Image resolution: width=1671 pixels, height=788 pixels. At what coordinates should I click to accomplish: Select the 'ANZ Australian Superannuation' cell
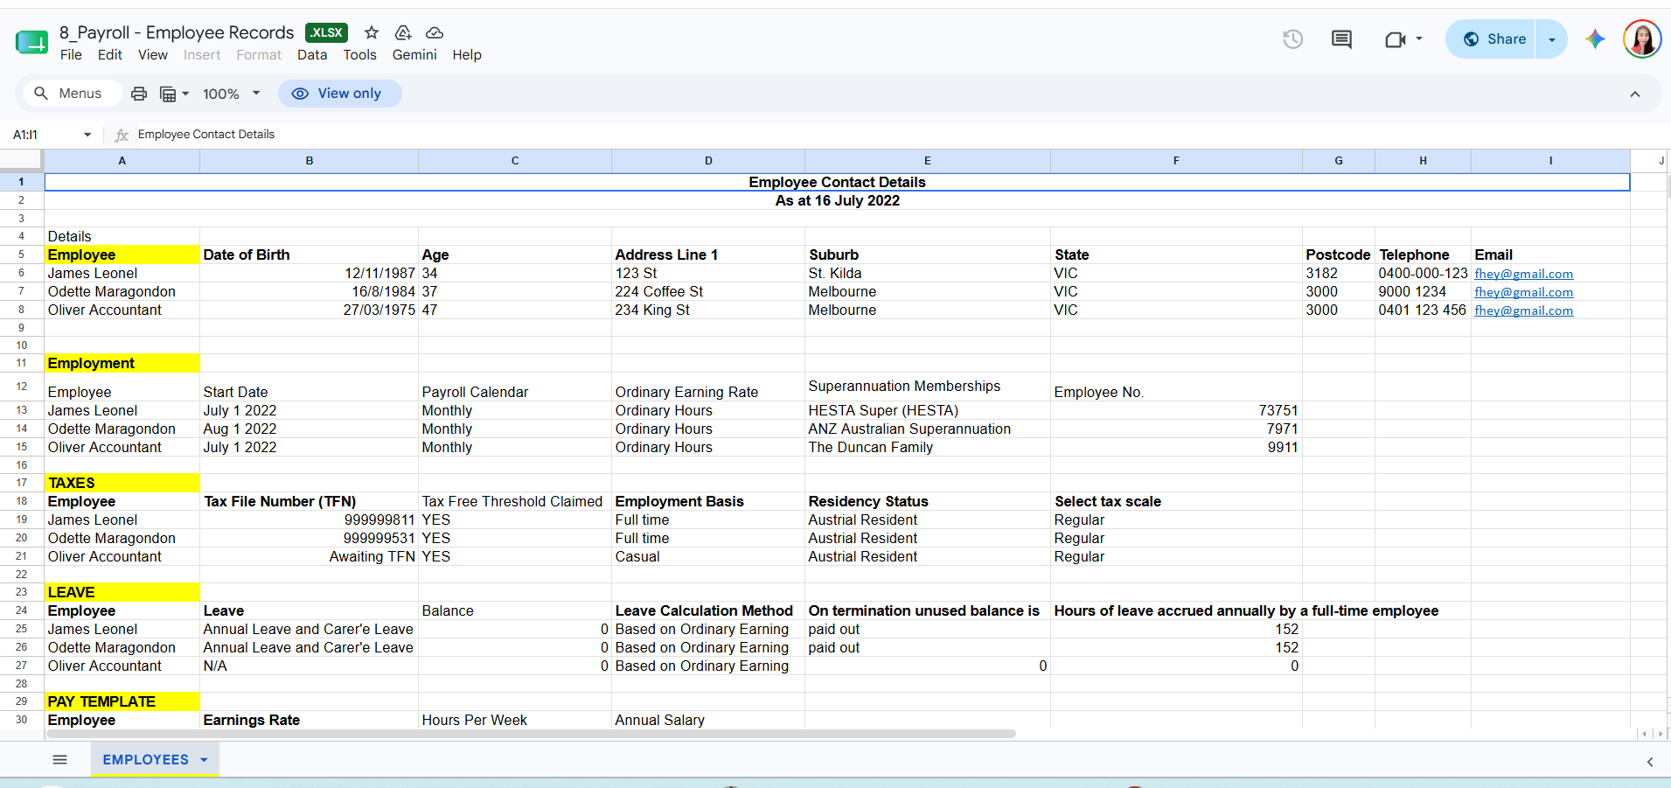tap(927, 429)
